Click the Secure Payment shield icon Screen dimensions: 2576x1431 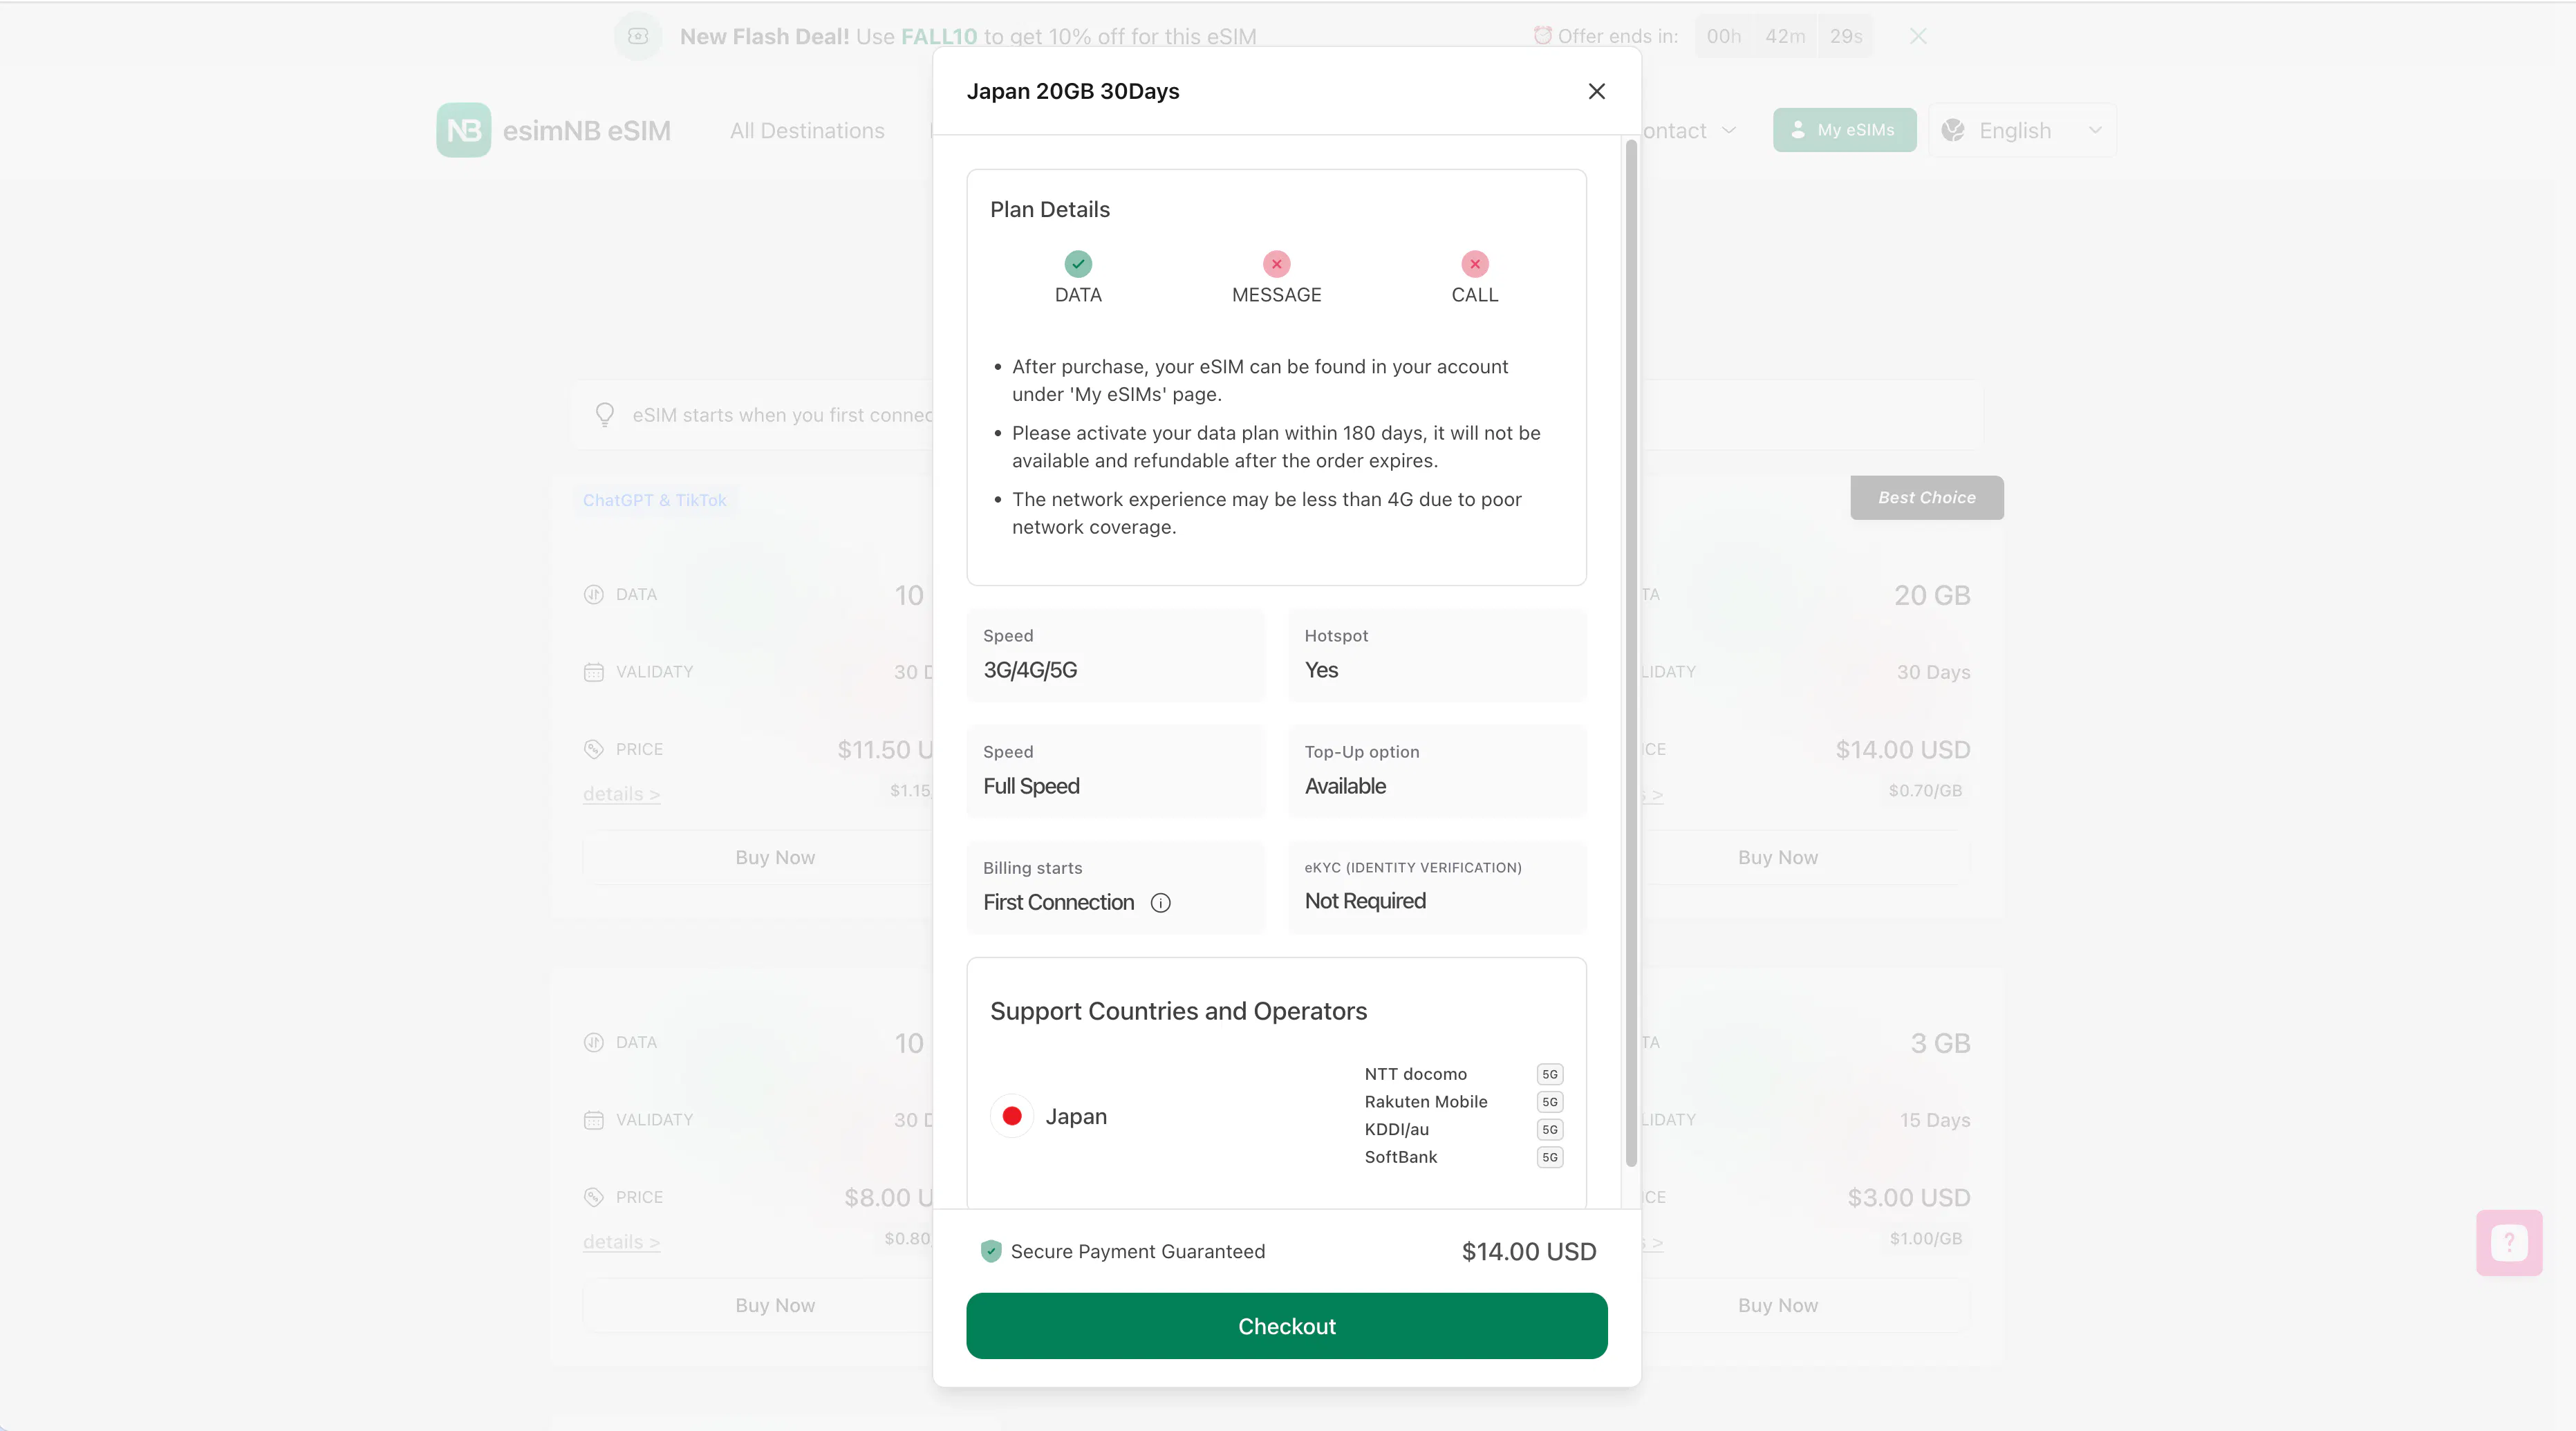point(990,1251)
